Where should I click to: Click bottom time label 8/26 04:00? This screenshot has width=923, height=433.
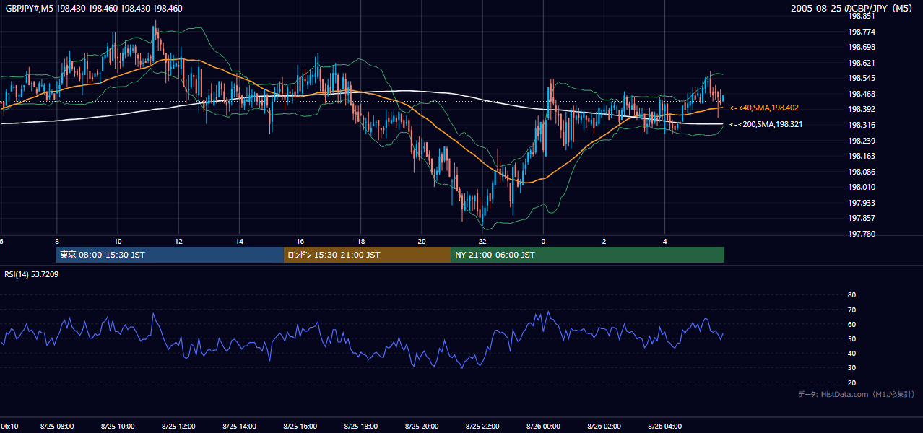click(664, 427)
